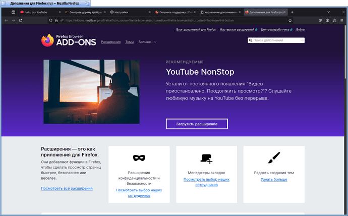
Task: Submit search with the arrow icon
Action: 302,40
